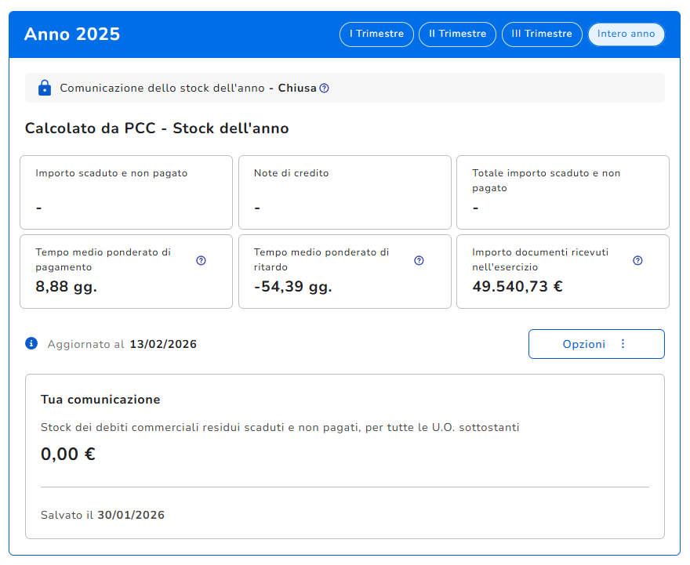Click the three-dot icon in Opzioni button

coord(623,344)
